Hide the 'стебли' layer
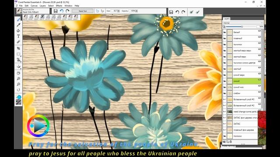Viewport: 280px width, 157px height. [x=224, y=93]
